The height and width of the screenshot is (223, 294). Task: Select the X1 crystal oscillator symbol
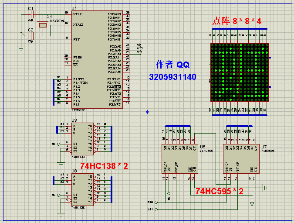pos(43,25)
